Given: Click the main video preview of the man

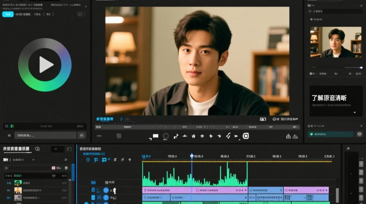Looking at the screenshot, I should [x=197, y=61].
